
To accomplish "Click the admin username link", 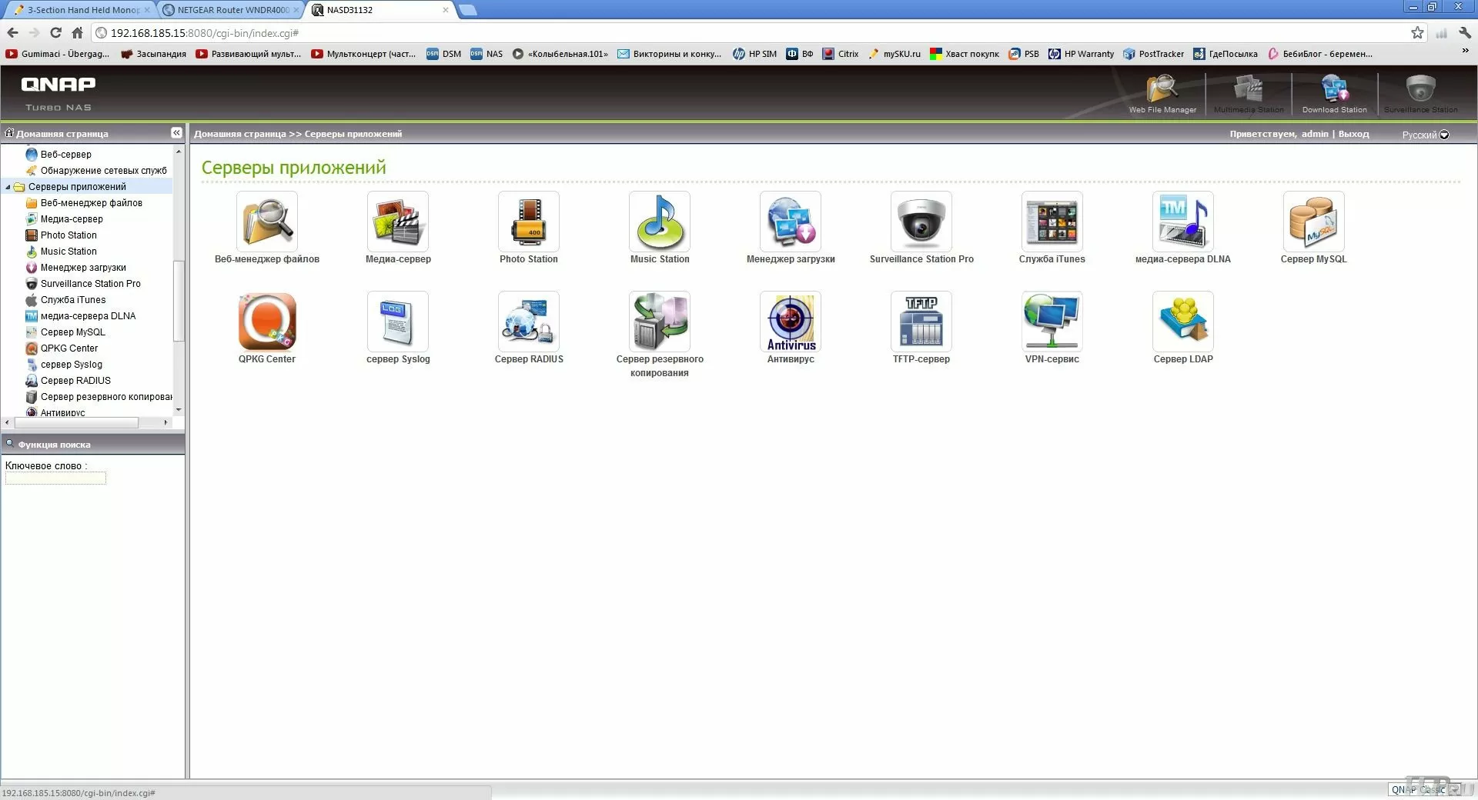I will (1315, 134).
